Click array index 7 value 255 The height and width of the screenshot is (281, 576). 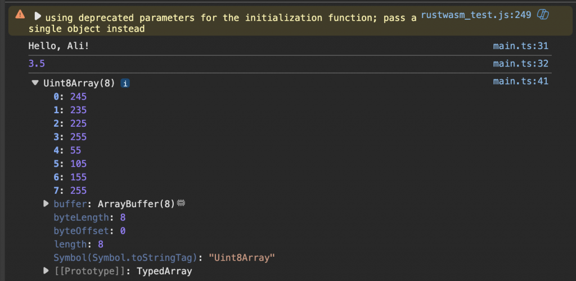tap(78, 191)
